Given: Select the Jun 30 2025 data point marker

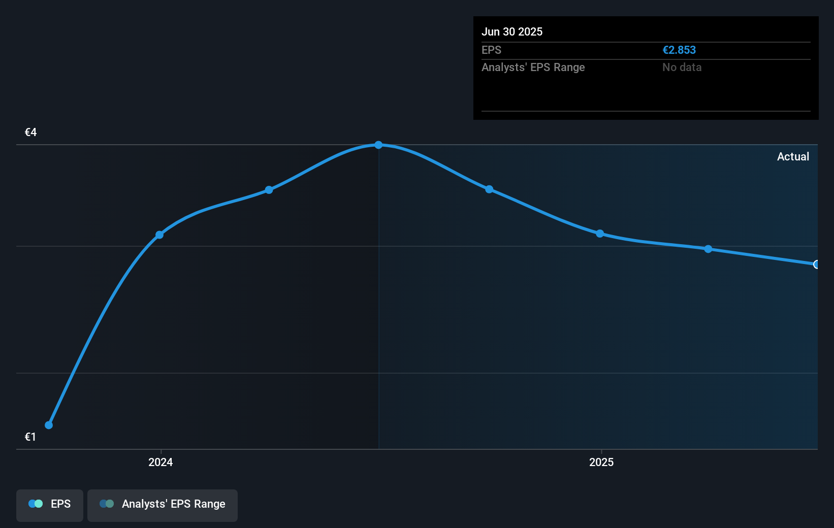Looking at the screenshot, I should (816, 265).
